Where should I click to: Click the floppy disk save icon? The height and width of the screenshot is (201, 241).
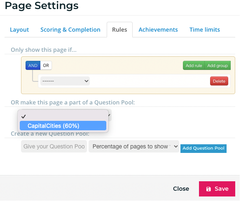tap(208, 189)
